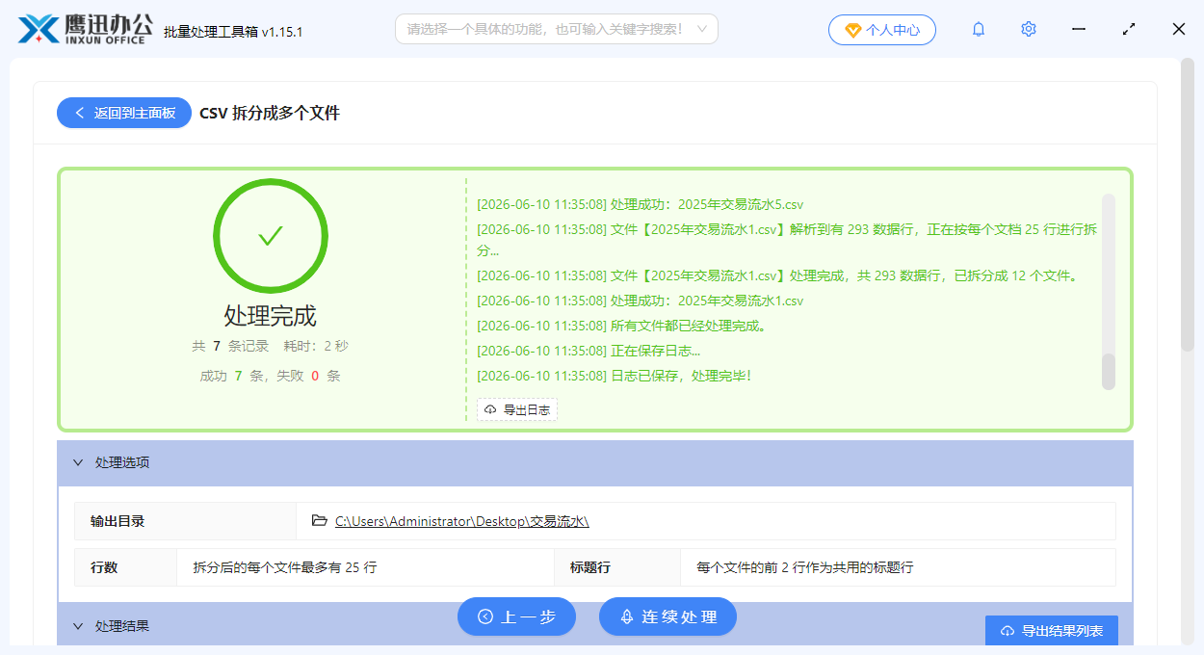
Task: Click the cloud icon on 导出日志
Action: (x=490, y=410)
